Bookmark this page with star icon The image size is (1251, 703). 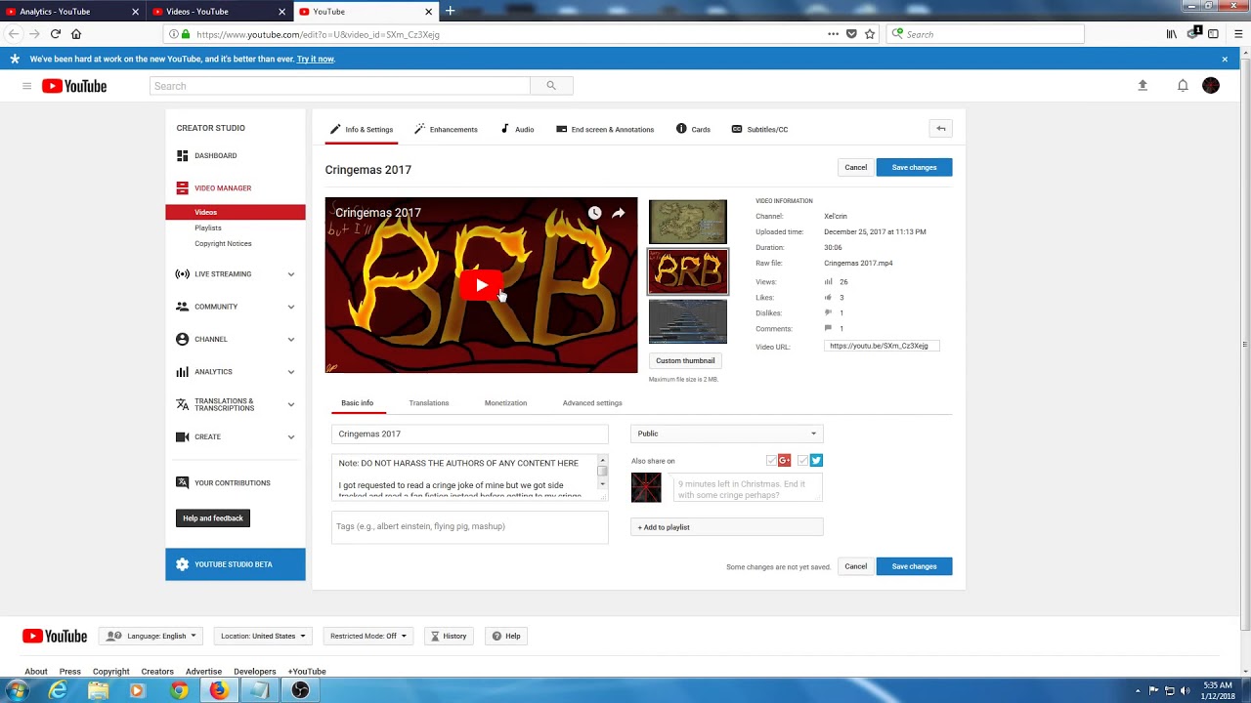click(x=870, y=34)
